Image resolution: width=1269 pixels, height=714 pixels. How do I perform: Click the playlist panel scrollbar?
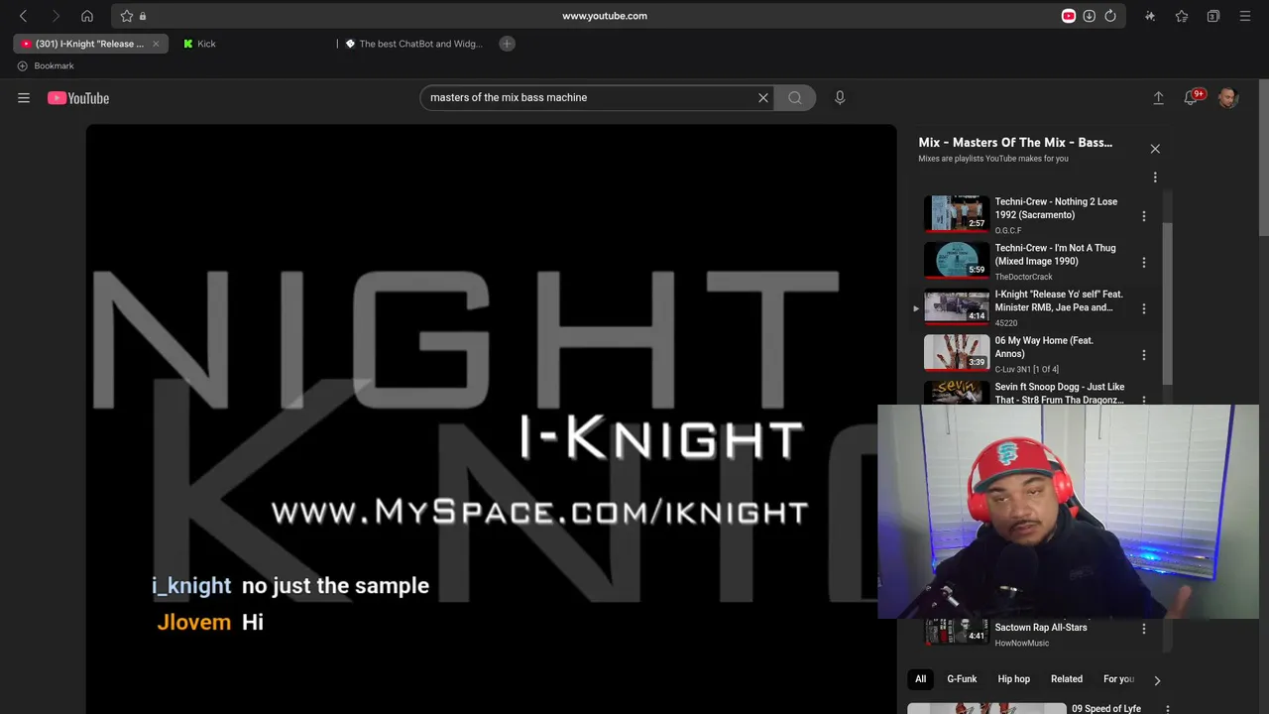[x=1168, y=302]
